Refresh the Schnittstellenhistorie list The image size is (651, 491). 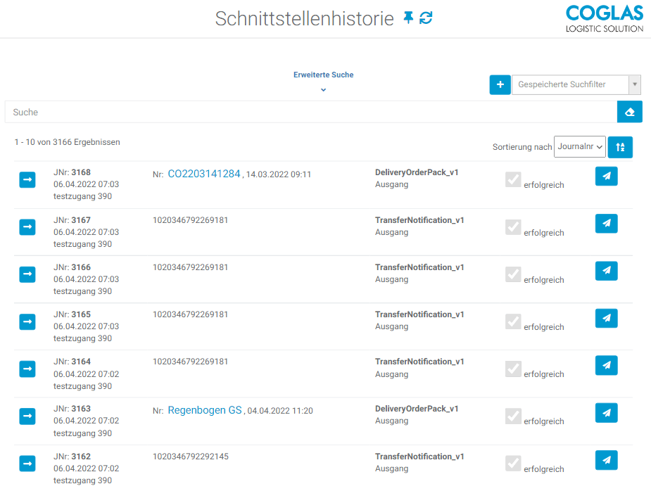426,18
